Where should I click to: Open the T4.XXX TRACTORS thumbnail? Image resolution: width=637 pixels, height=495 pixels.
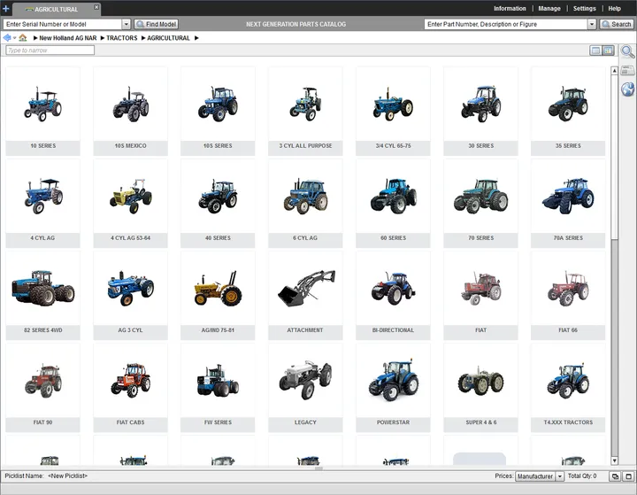tap(568, 388)
